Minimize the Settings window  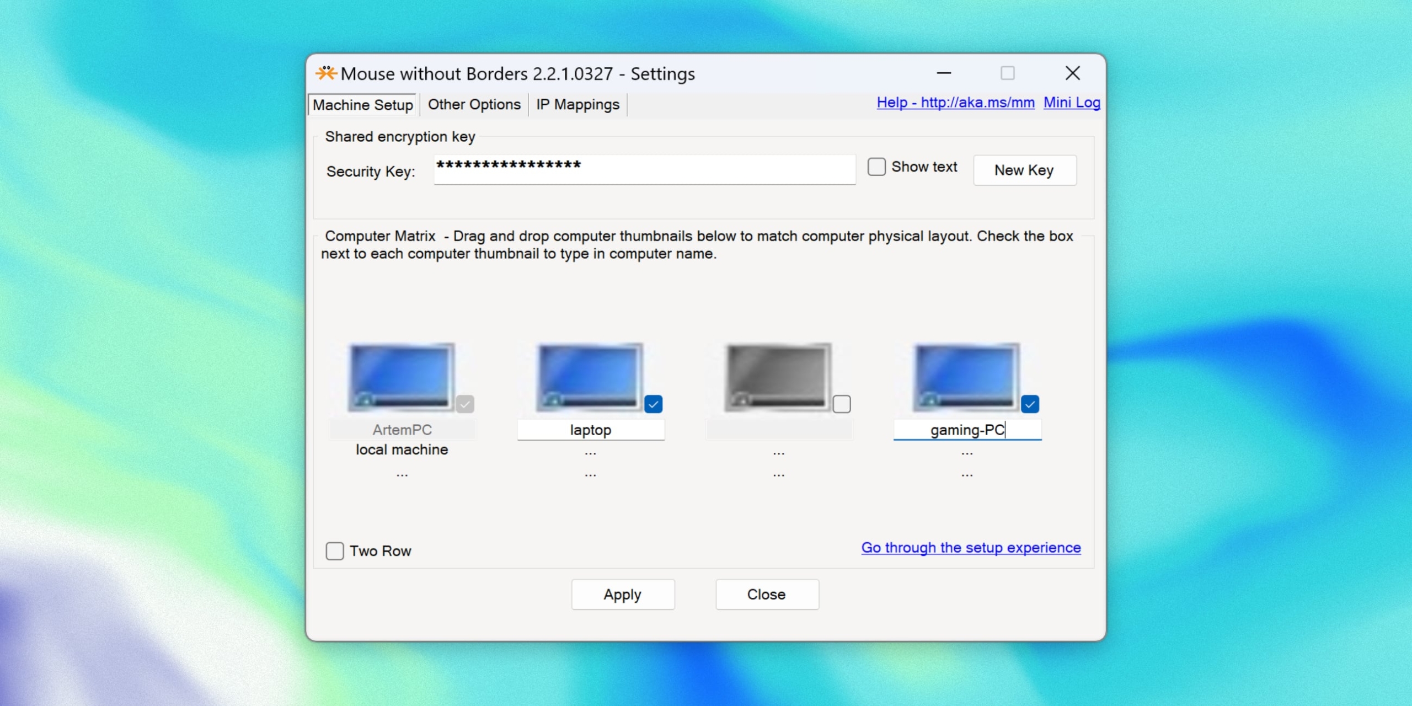coord(944,73)
